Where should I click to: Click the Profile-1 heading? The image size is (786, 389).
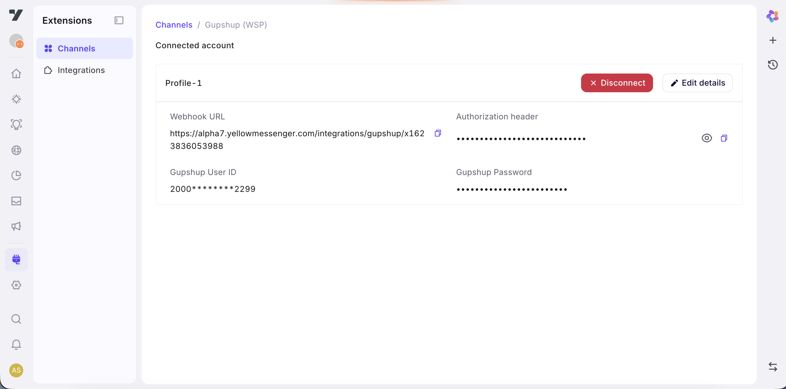(183, 83)
